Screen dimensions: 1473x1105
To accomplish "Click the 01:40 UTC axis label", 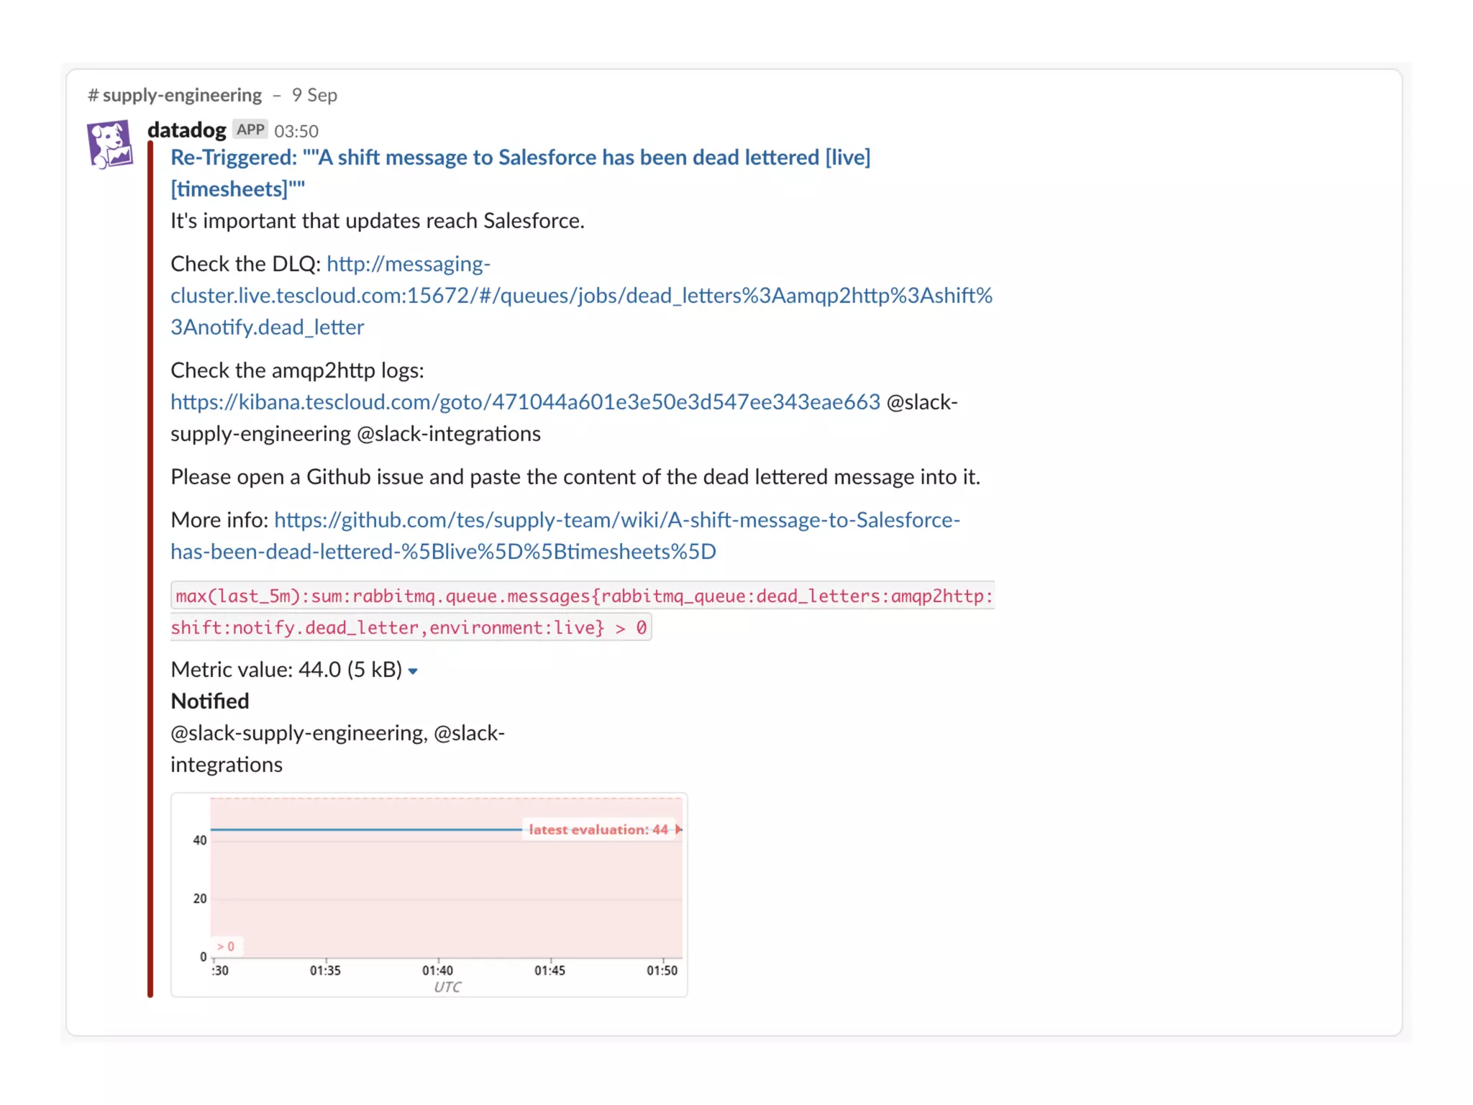I will 437,971.
